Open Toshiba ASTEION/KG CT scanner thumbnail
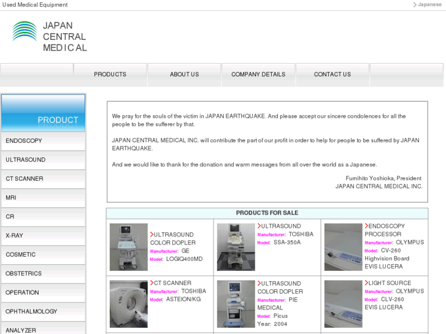Image resolution: width=446 pixels, height=334 pixels. 129,304
